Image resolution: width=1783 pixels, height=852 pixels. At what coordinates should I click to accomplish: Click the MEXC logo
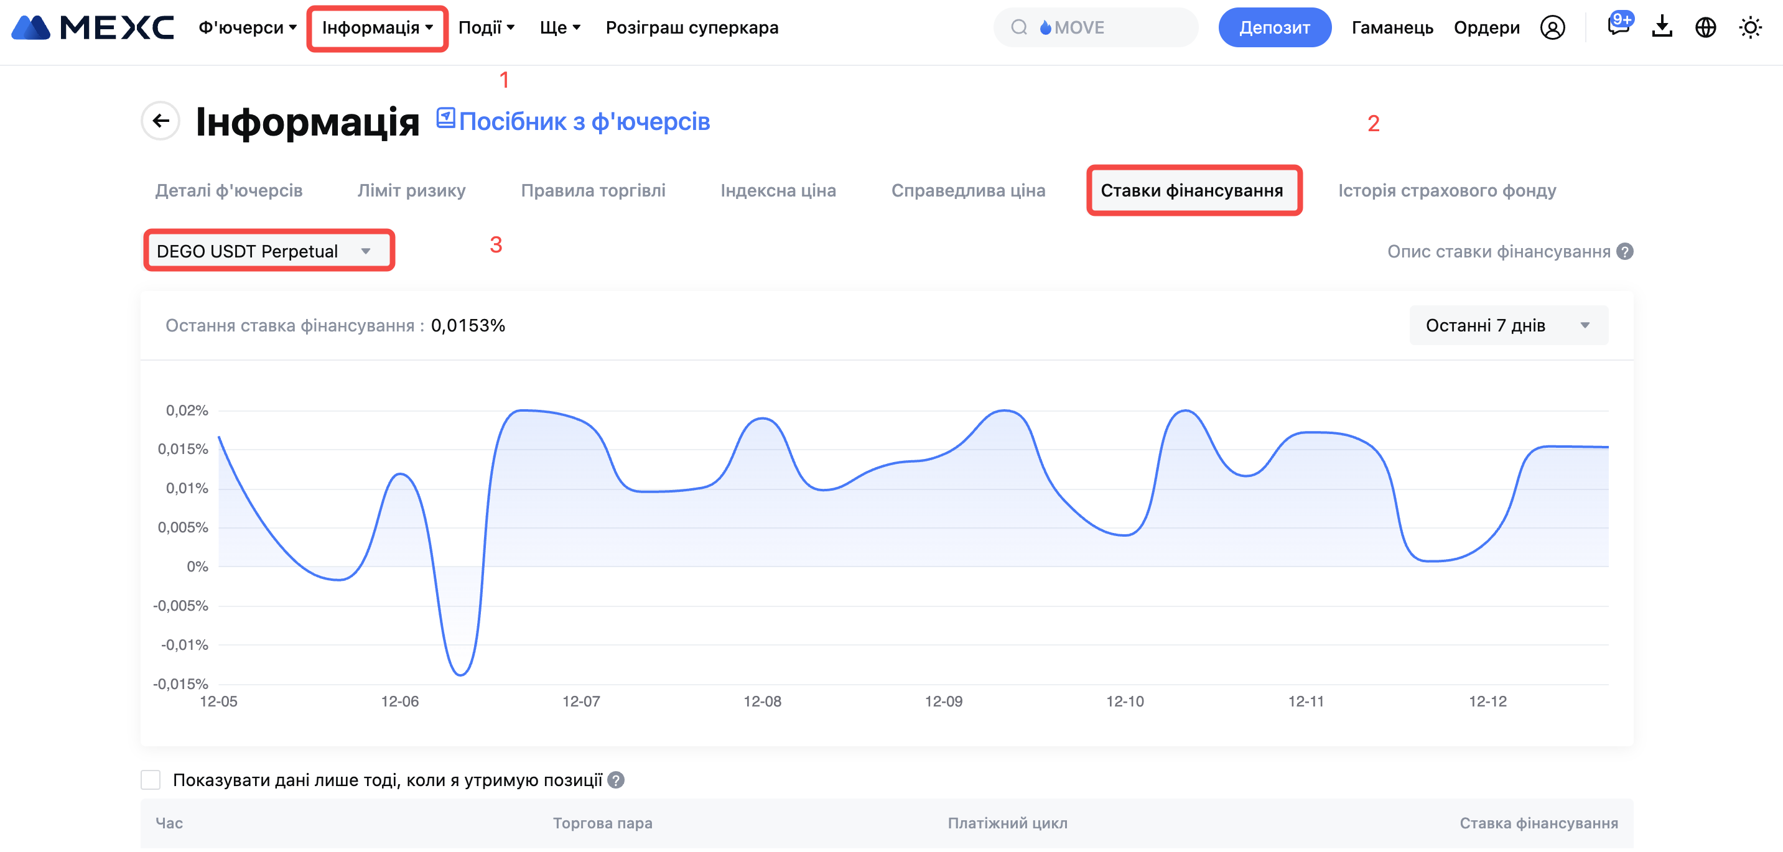click(92, 28)
